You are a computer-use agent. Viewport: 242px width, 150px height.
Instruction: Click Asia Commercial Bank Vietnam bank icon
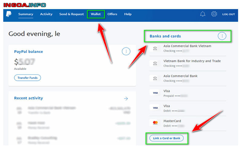[x=155, y=48]
